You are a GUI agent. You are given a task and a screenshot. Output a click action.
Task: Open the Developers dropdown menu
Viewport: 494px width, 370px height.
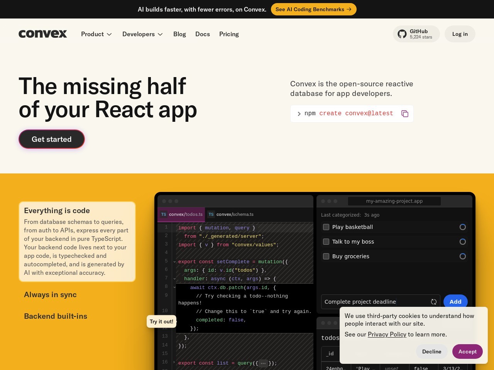[143, 34]
